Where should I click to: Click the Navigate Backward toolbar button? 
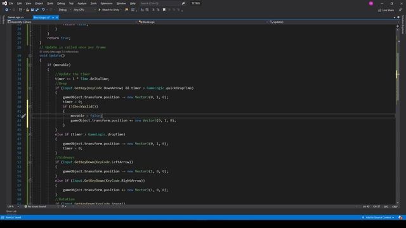point(7,10)
